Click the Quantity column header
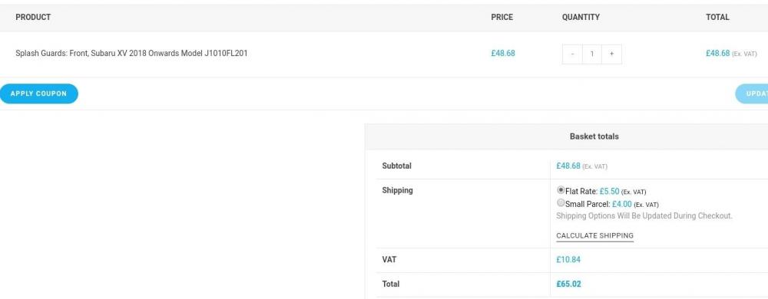The height and width of the screenshot is (299, 768). (x=581, y=17)
